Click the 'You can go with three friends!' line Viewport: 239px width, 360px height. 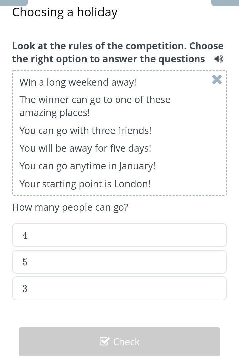pos(85,131)
